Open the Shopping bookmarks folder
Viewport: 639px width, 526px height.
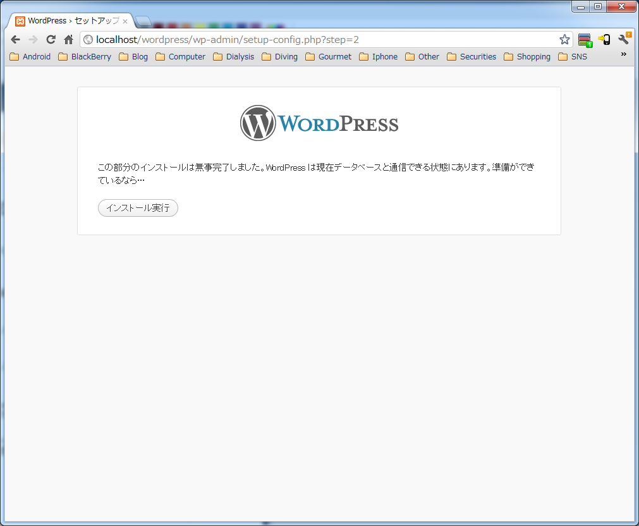pyautogui.click(x=527, y=57)
